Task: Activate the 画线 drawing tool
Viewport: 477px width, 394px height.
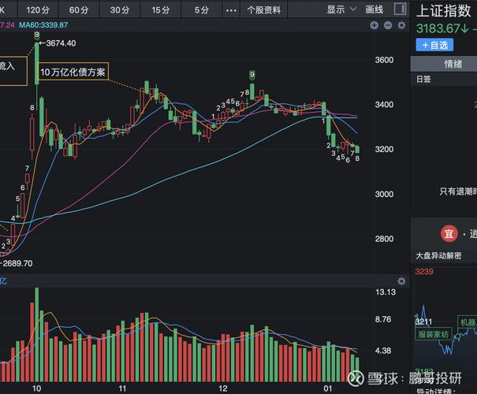Action: click(x=375, y=9)
